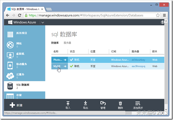The width and height of the screenshot is (173, 120).
Task: Sort by the 版本 column header
Action: (154, 51)
